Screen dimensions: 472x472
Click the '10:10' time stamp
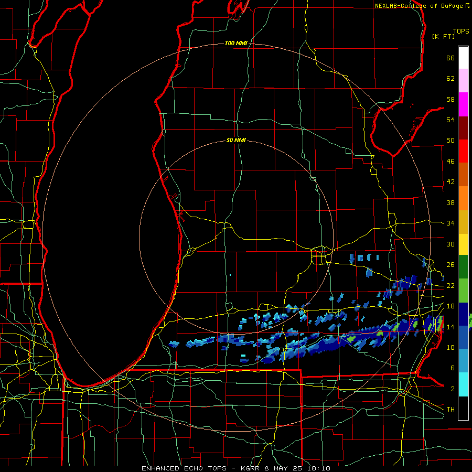(319, 468)
